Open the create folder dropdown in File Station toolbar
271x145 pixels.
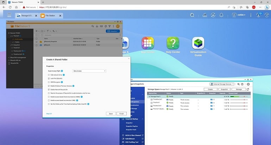(43, 31)
